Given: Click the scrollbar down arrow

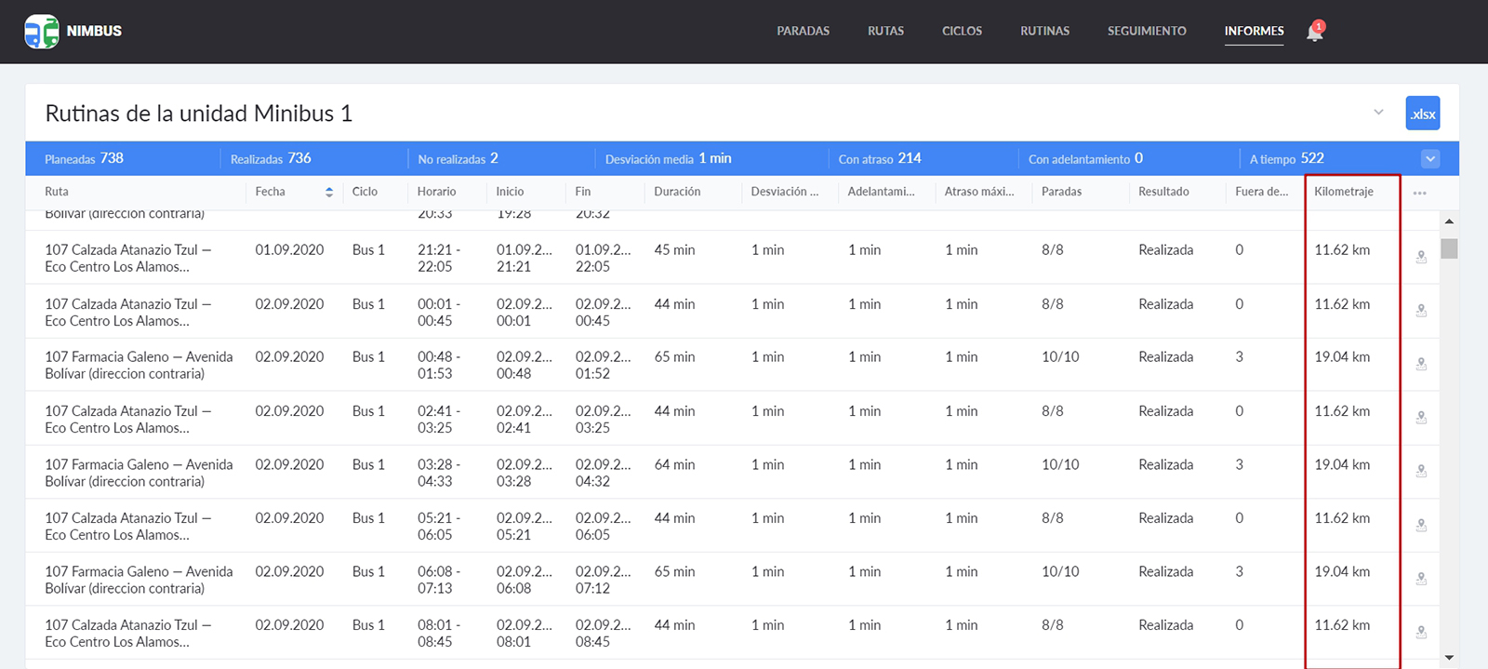Looking at the screenshot, I should pos(1449,658).
